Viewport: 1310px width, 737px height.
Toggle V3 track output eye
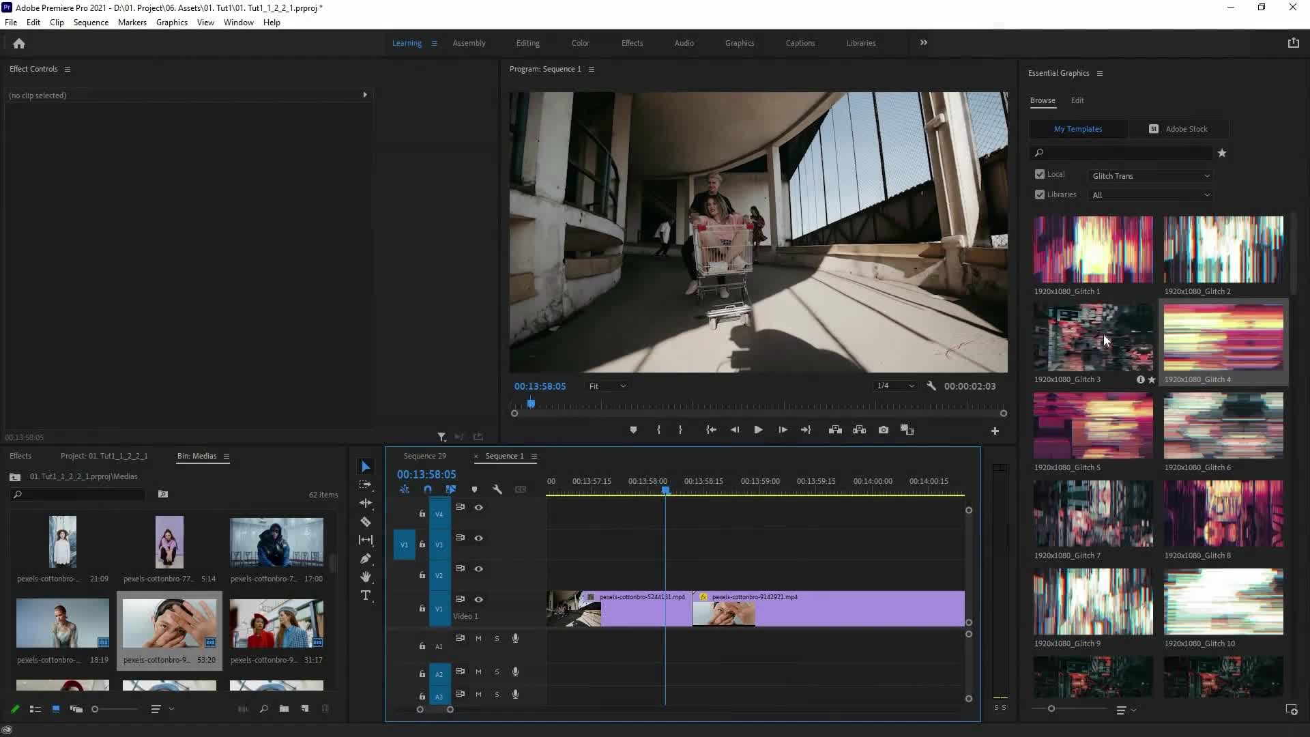(479, 538)
